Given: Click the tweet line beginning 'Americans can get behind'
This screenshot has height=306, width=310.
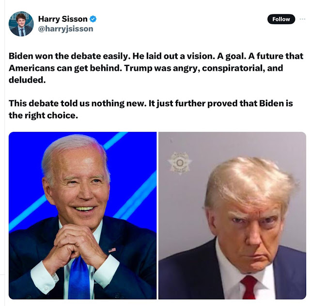Looking at the screenshot, I should click(146, 68).
